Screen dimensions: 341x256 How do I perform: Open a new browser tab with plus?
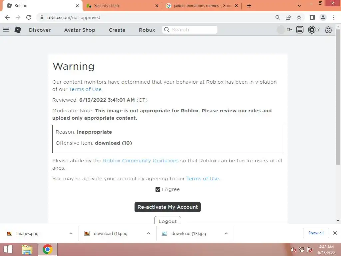(249, 6)
